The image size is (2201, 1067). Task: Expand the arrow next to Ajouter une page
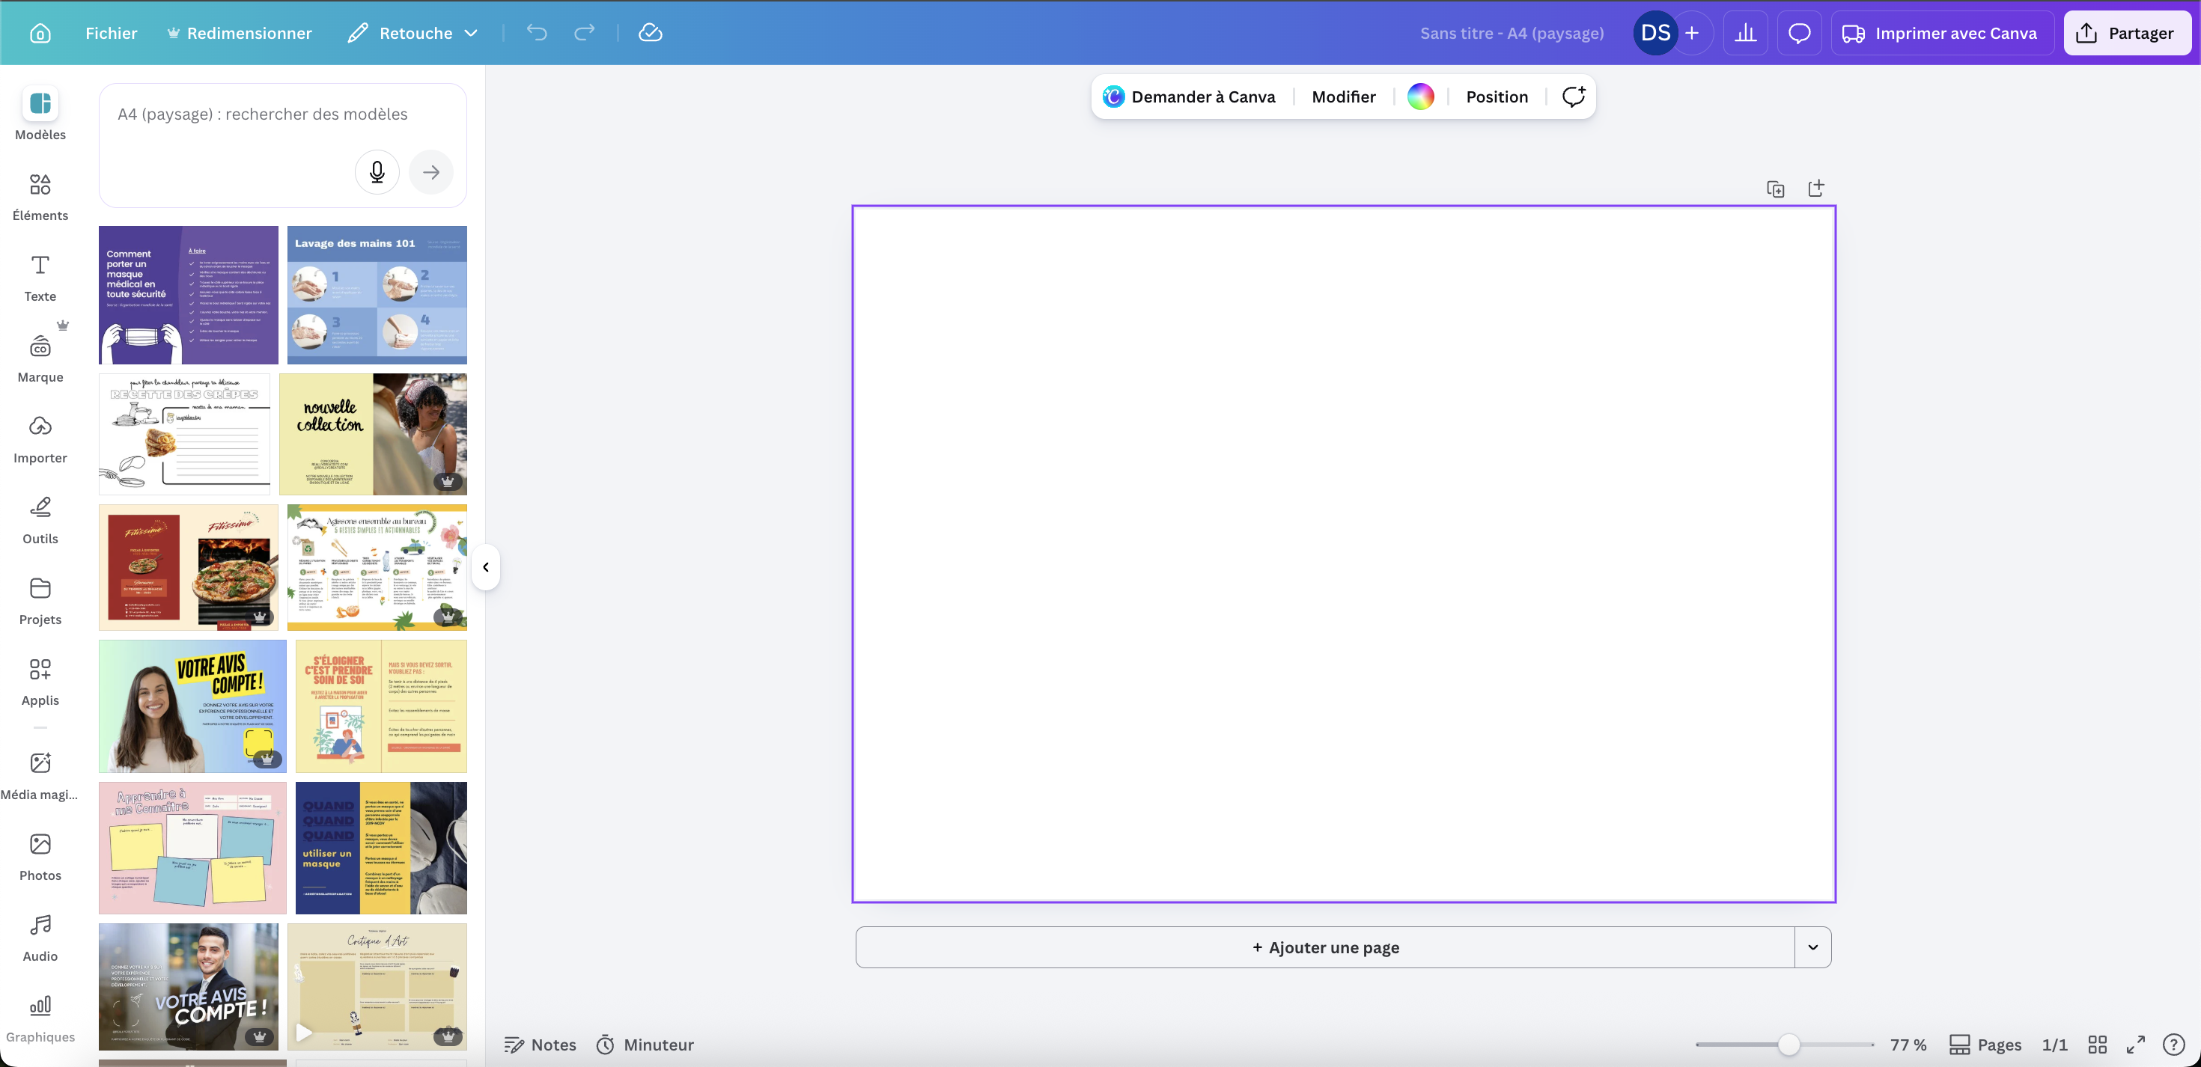(x=1812, y=947)
